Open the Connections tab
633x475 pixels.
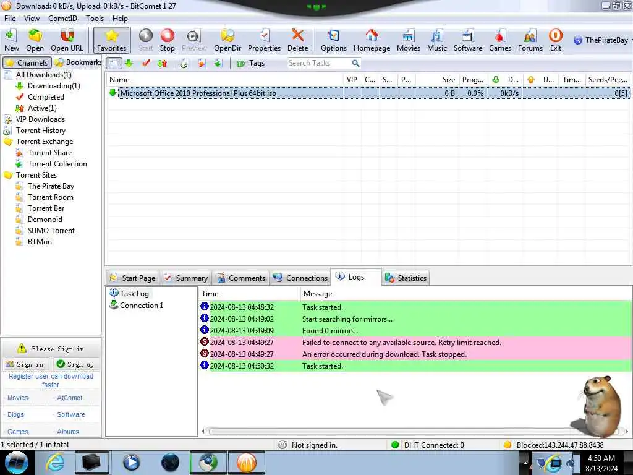click(x=300, y=278)
